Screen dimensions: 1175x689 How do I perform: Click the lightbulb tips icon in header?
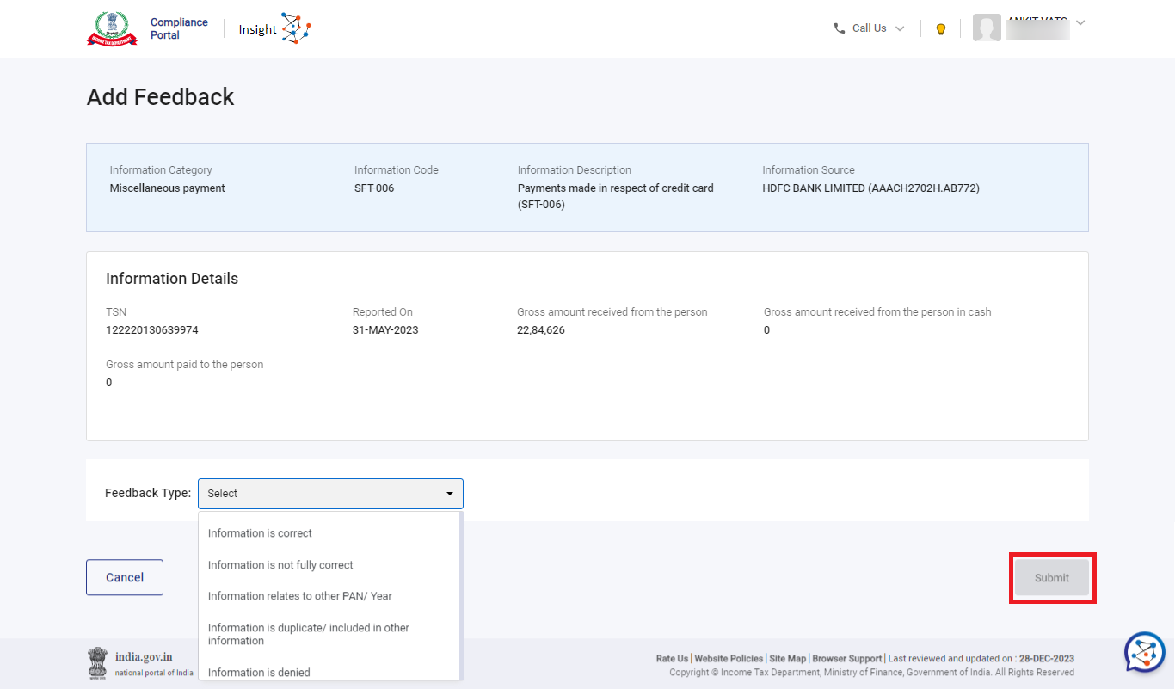(x=940, y=29)
